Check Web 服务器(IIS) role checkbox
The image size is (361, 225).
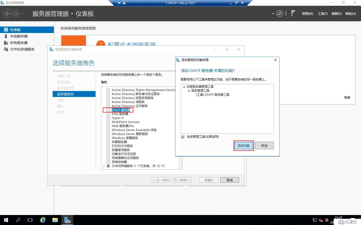coord(108,126)
